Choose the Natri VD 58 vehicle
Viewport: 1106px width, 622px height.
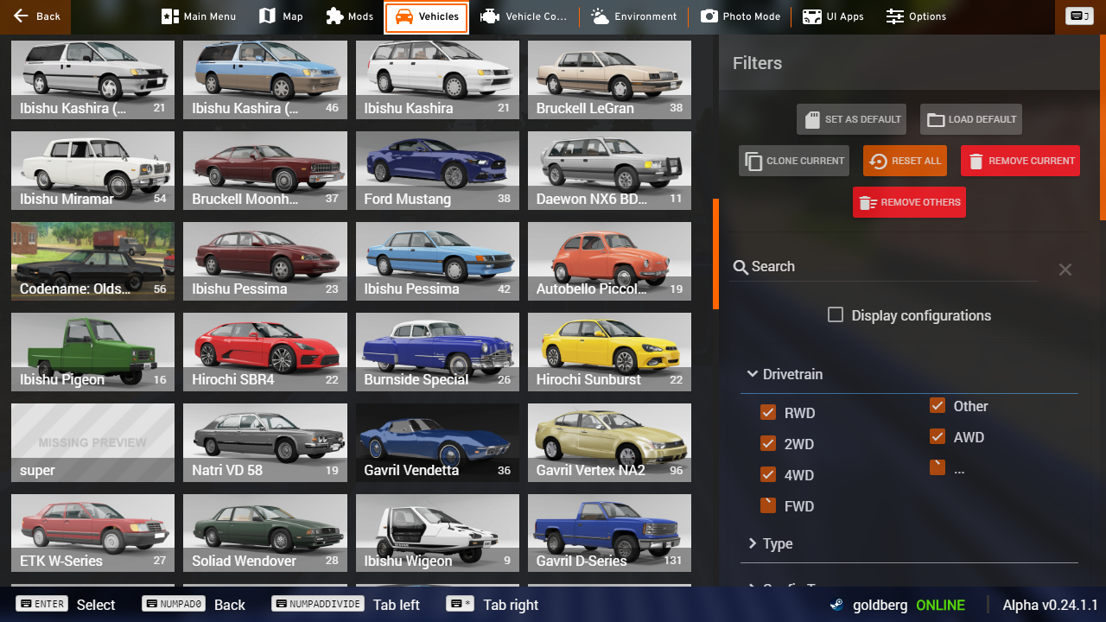(264, 442)
